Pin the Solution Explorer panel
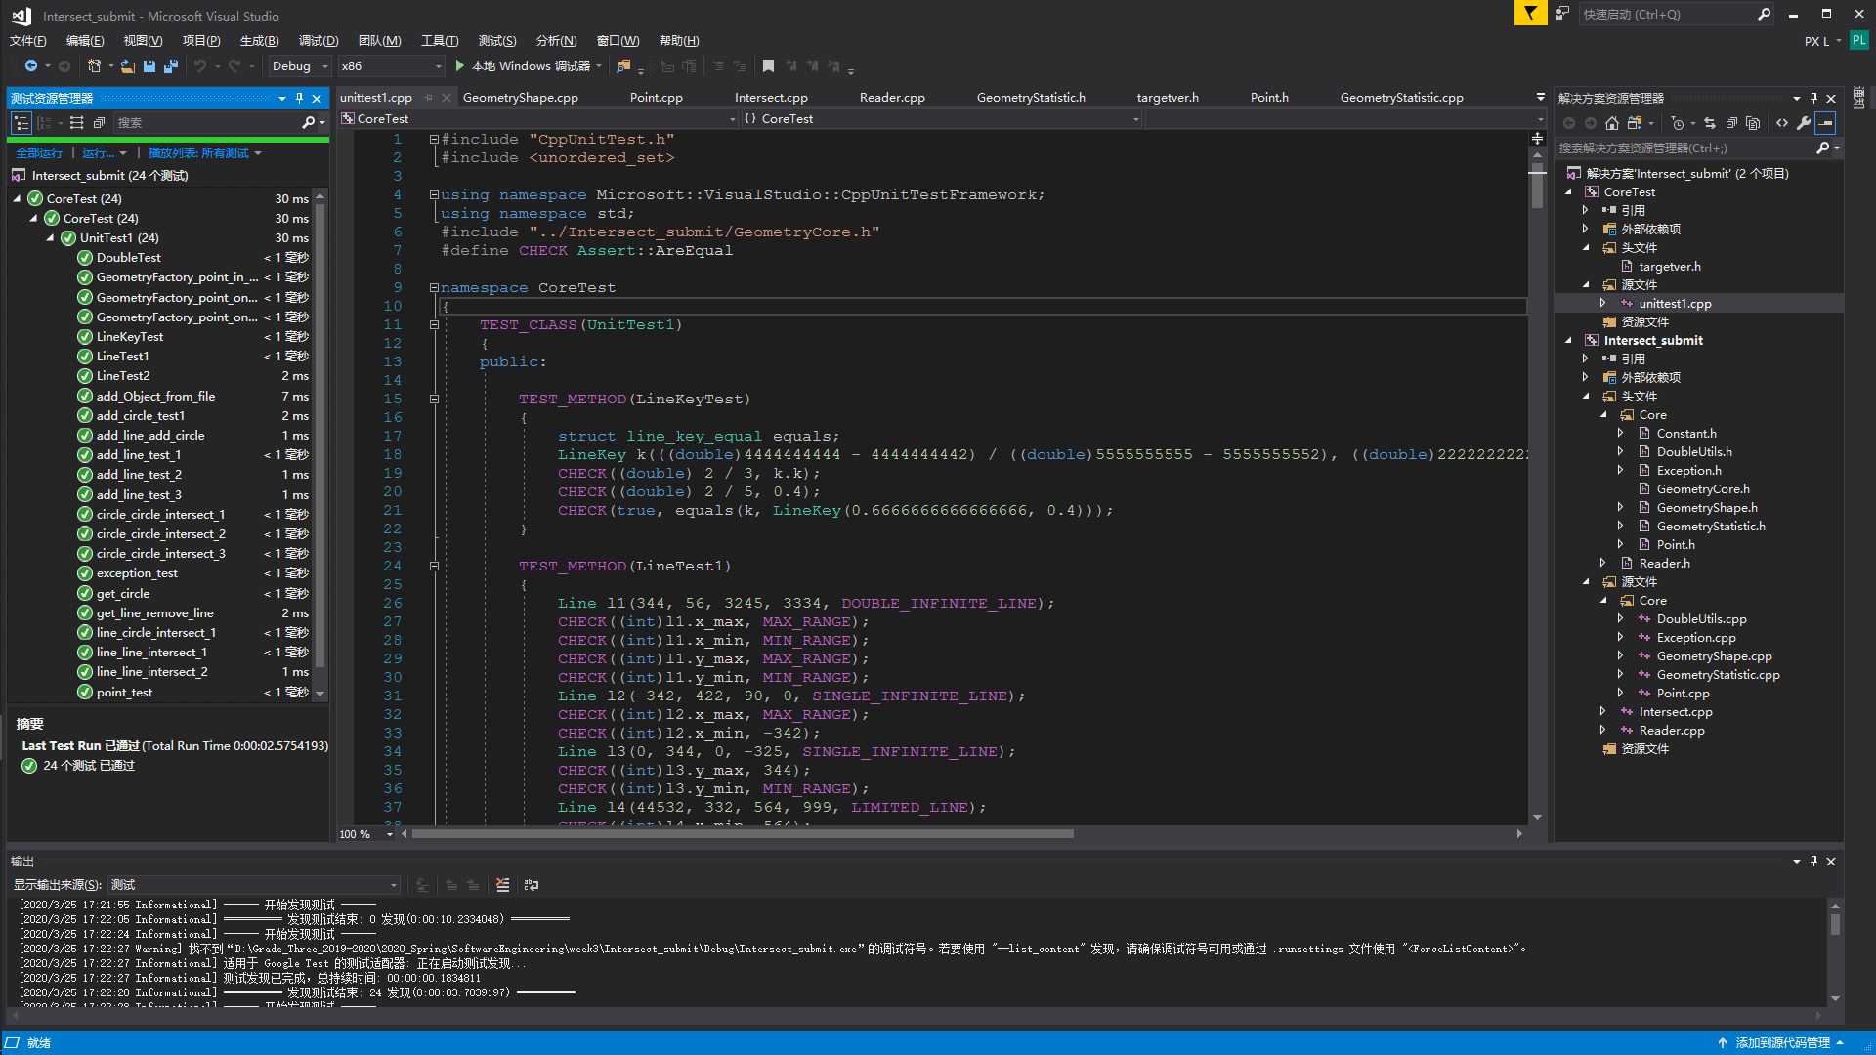 tap(1813, 98)
